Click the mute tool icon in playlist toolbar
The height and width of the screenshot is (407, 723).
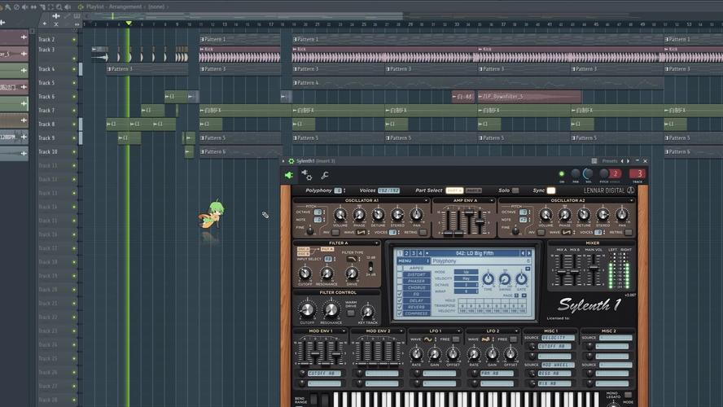point(25,7)
